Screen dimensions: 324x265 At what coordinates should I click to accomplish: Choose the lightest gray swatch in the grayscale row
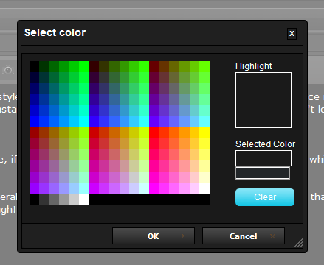(x=74, y=199)
